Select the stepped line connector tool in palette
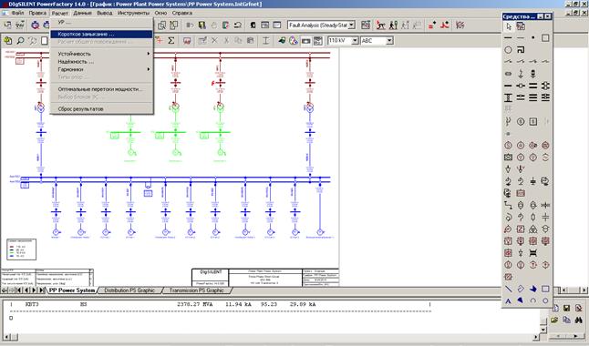Screen dimensions: 589x346 pyautogui.click(x=508, y=205)
